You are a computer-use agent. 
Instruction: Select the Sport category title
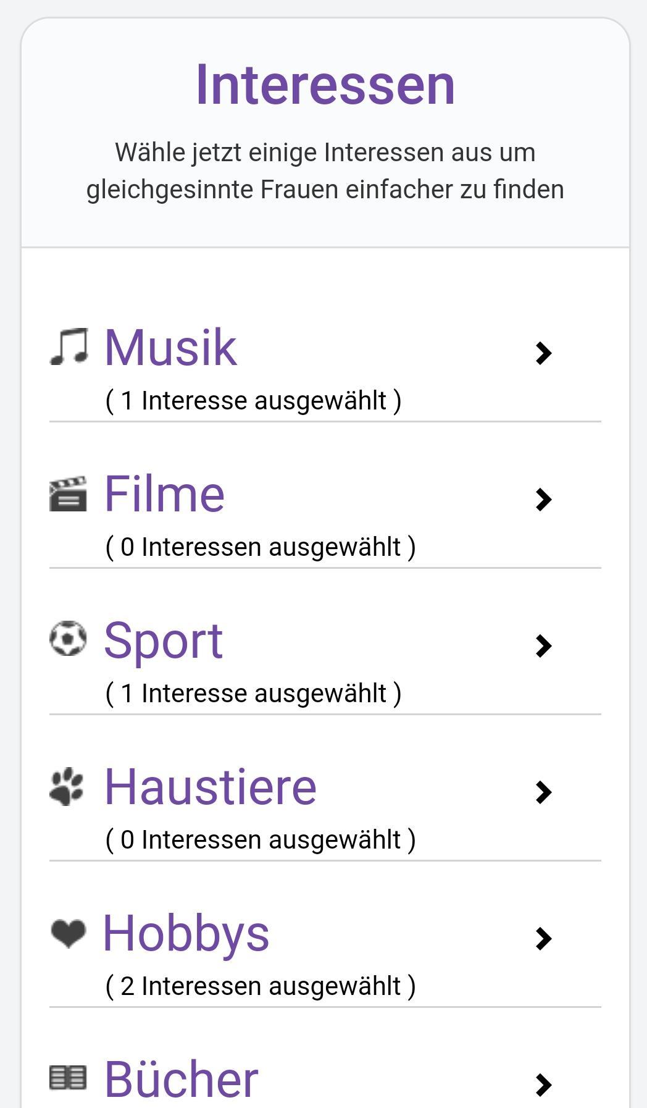tap(163, 640)
